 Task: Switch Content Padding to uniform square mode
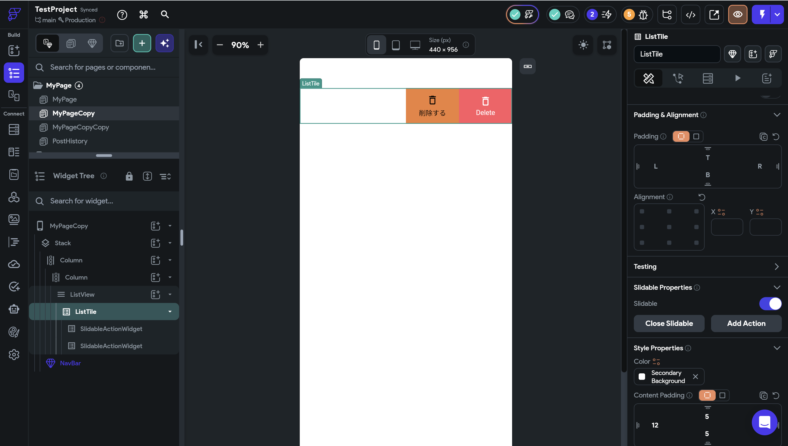722,395
